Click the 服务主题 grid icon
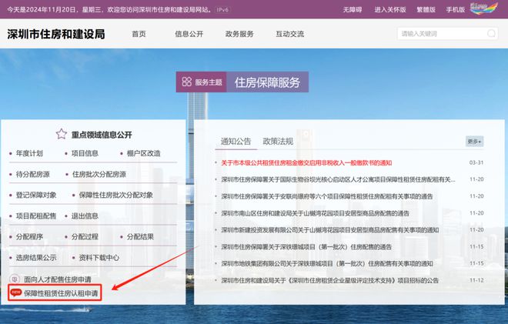The image size is (508, 324). point(186,82)
